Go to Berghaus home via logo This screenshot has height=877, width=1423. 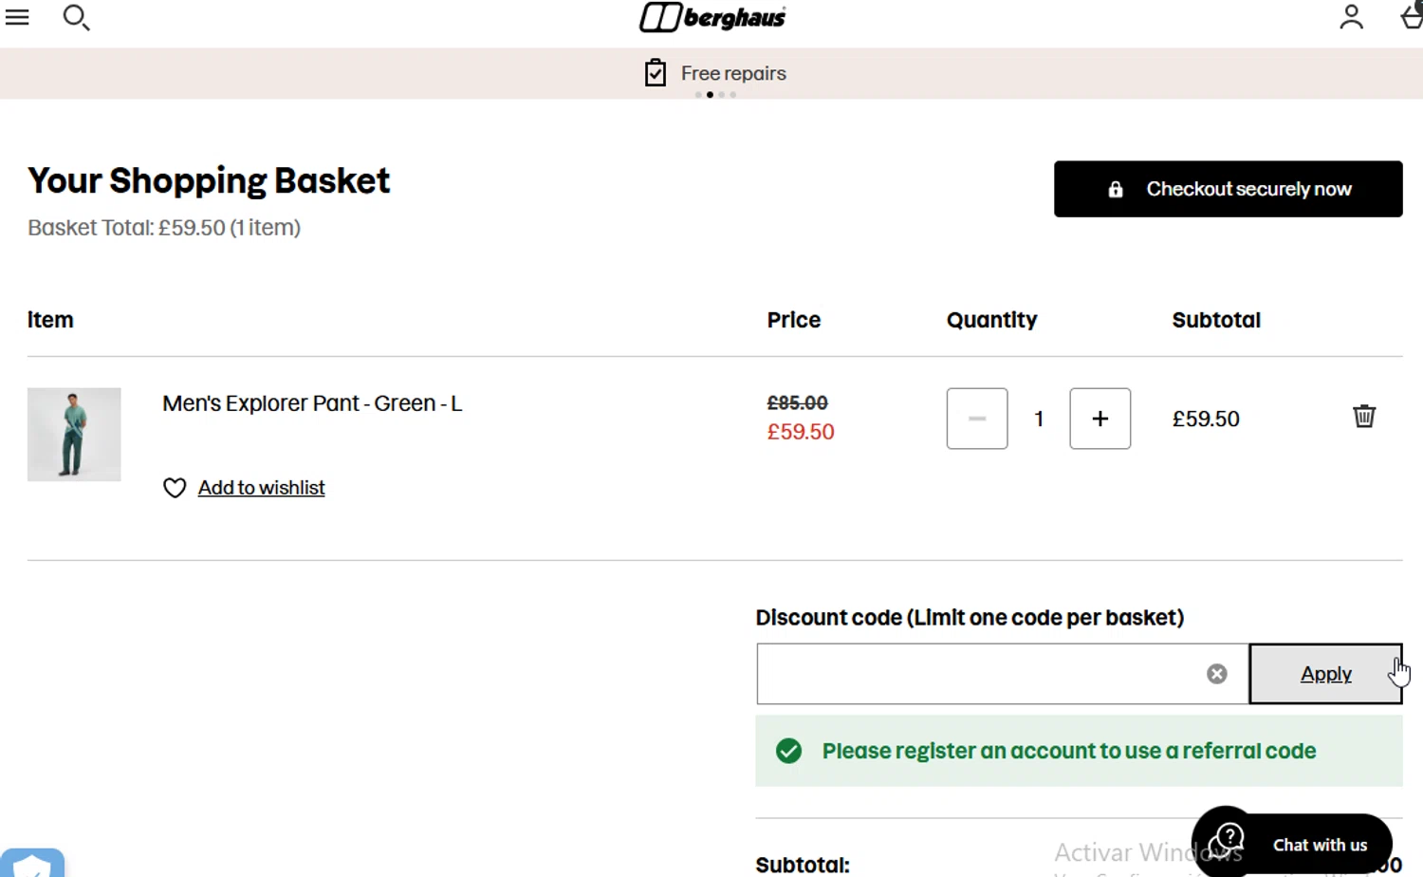pyautogui.click(x=712, y=17)
